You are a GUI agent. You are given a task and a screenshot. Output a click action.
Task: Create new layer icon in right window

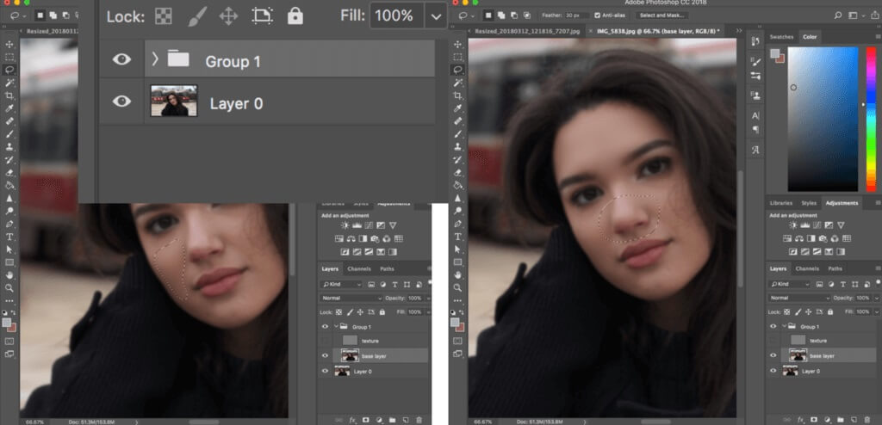pyautogui.click(x=854, y=419)
